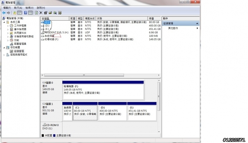
Task: Select the 100 MB system reserved partition on Disk 1
Action: [67, 111]
